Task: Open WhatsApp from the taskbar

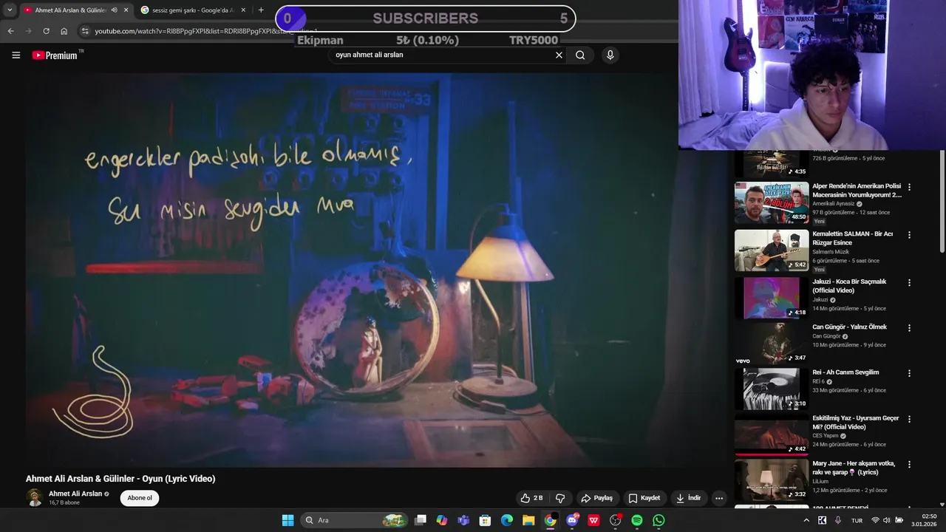Action: click(659, 520)
